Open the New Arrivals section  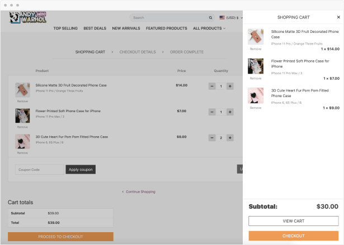(126, 28)
